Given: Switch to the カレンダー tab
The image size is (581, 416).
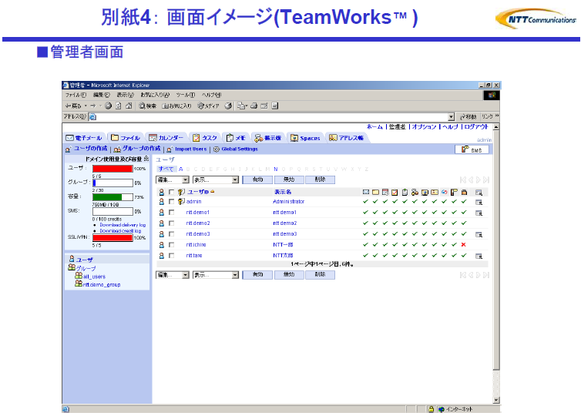Looking at the screenshot, I should [166, 138].
